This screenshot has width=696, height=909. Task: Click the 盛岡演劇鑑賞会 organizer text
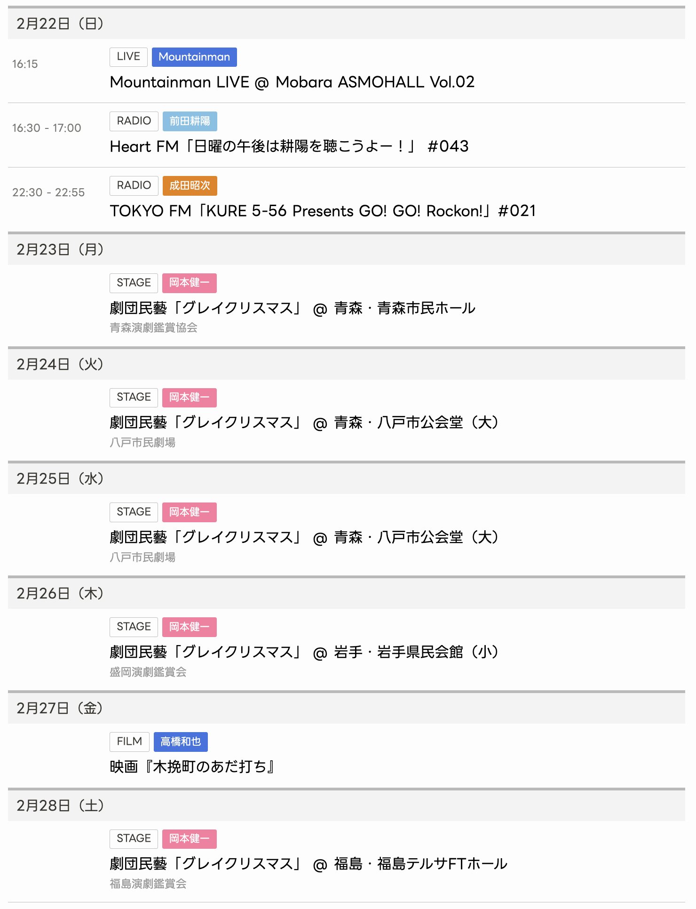click(148, 672)
